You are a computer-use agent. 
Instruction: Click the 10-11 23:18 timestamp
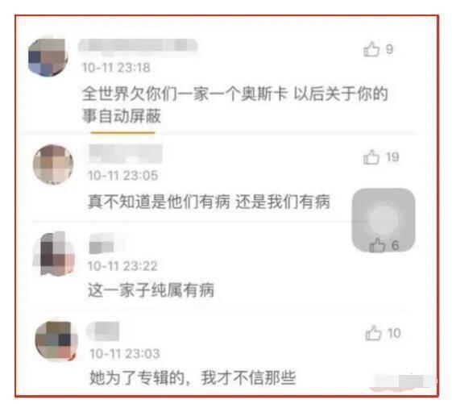[x=116, y=68]
